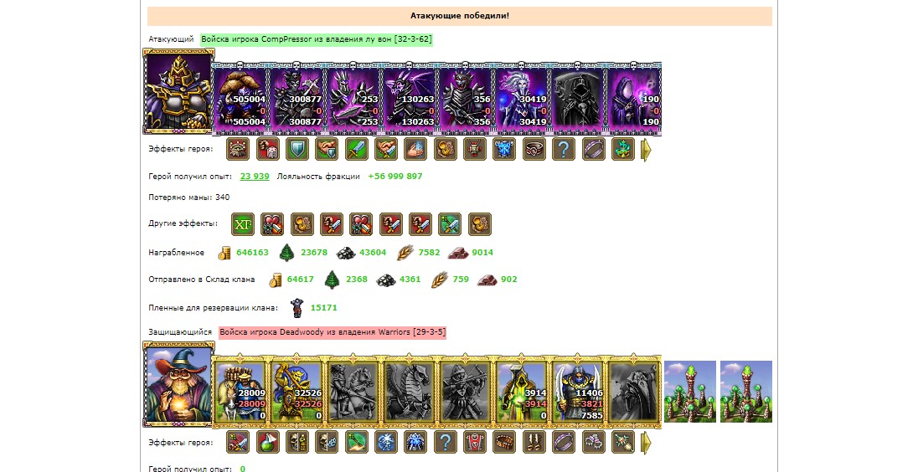
Task: Click the attacker's blue question mark effect
Action: [x=563, y=149]
